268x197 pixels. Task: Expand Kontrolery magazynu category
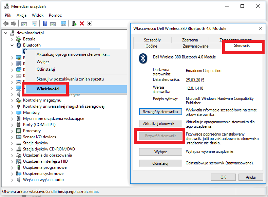pyautogui.click(x=12, y=100)
